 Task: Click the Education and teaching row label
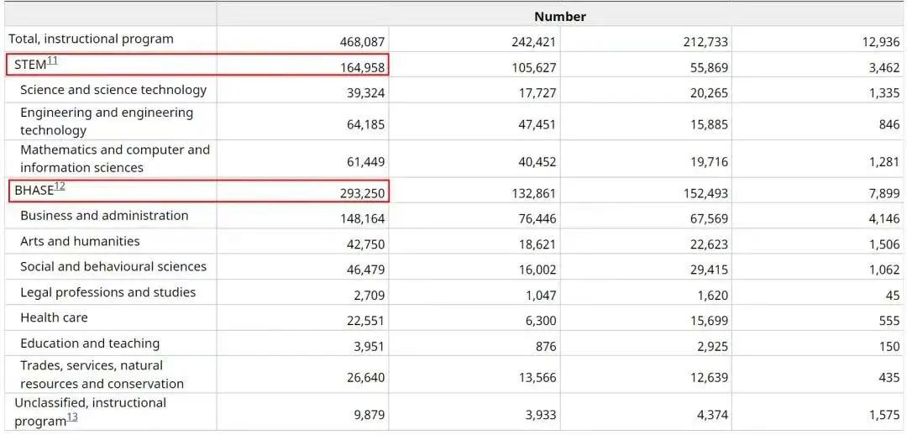90,343
